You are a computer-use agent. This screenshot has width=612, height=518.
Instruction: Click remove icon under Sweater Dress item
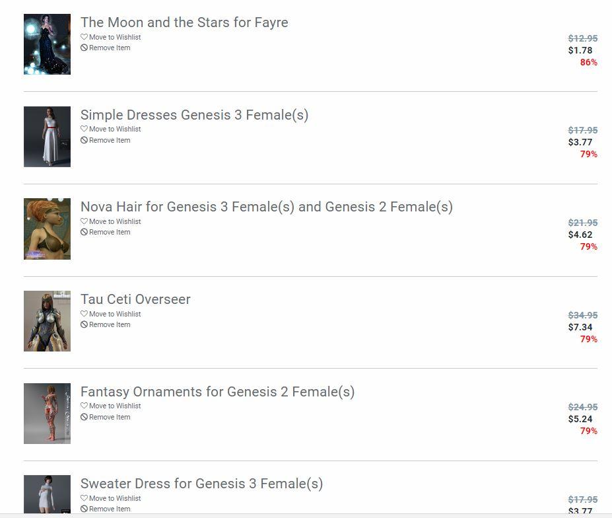[84, 509]
